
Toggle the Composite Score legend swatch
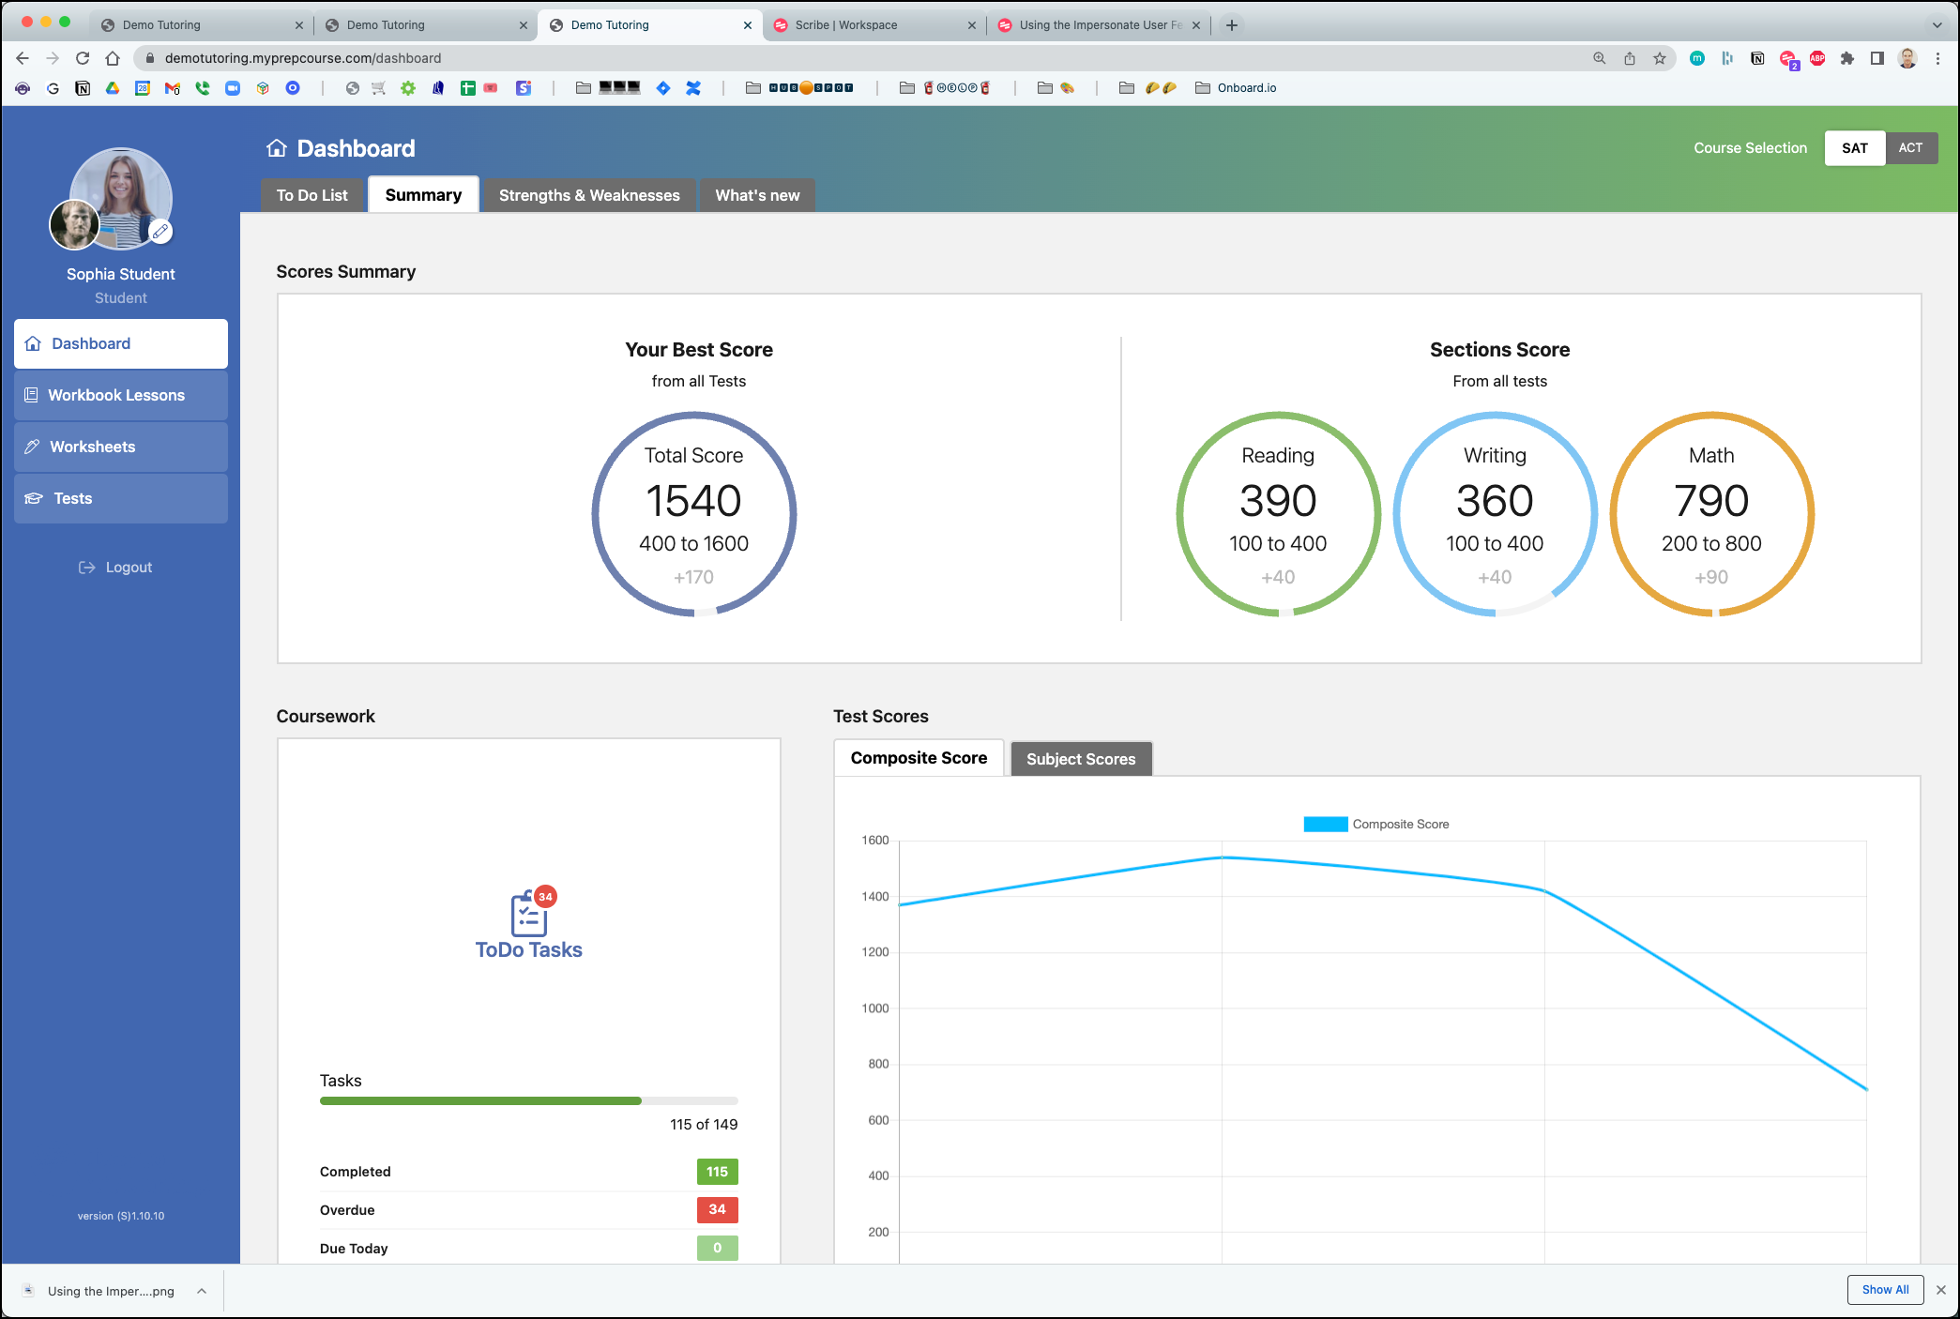tap(1325, 825)
